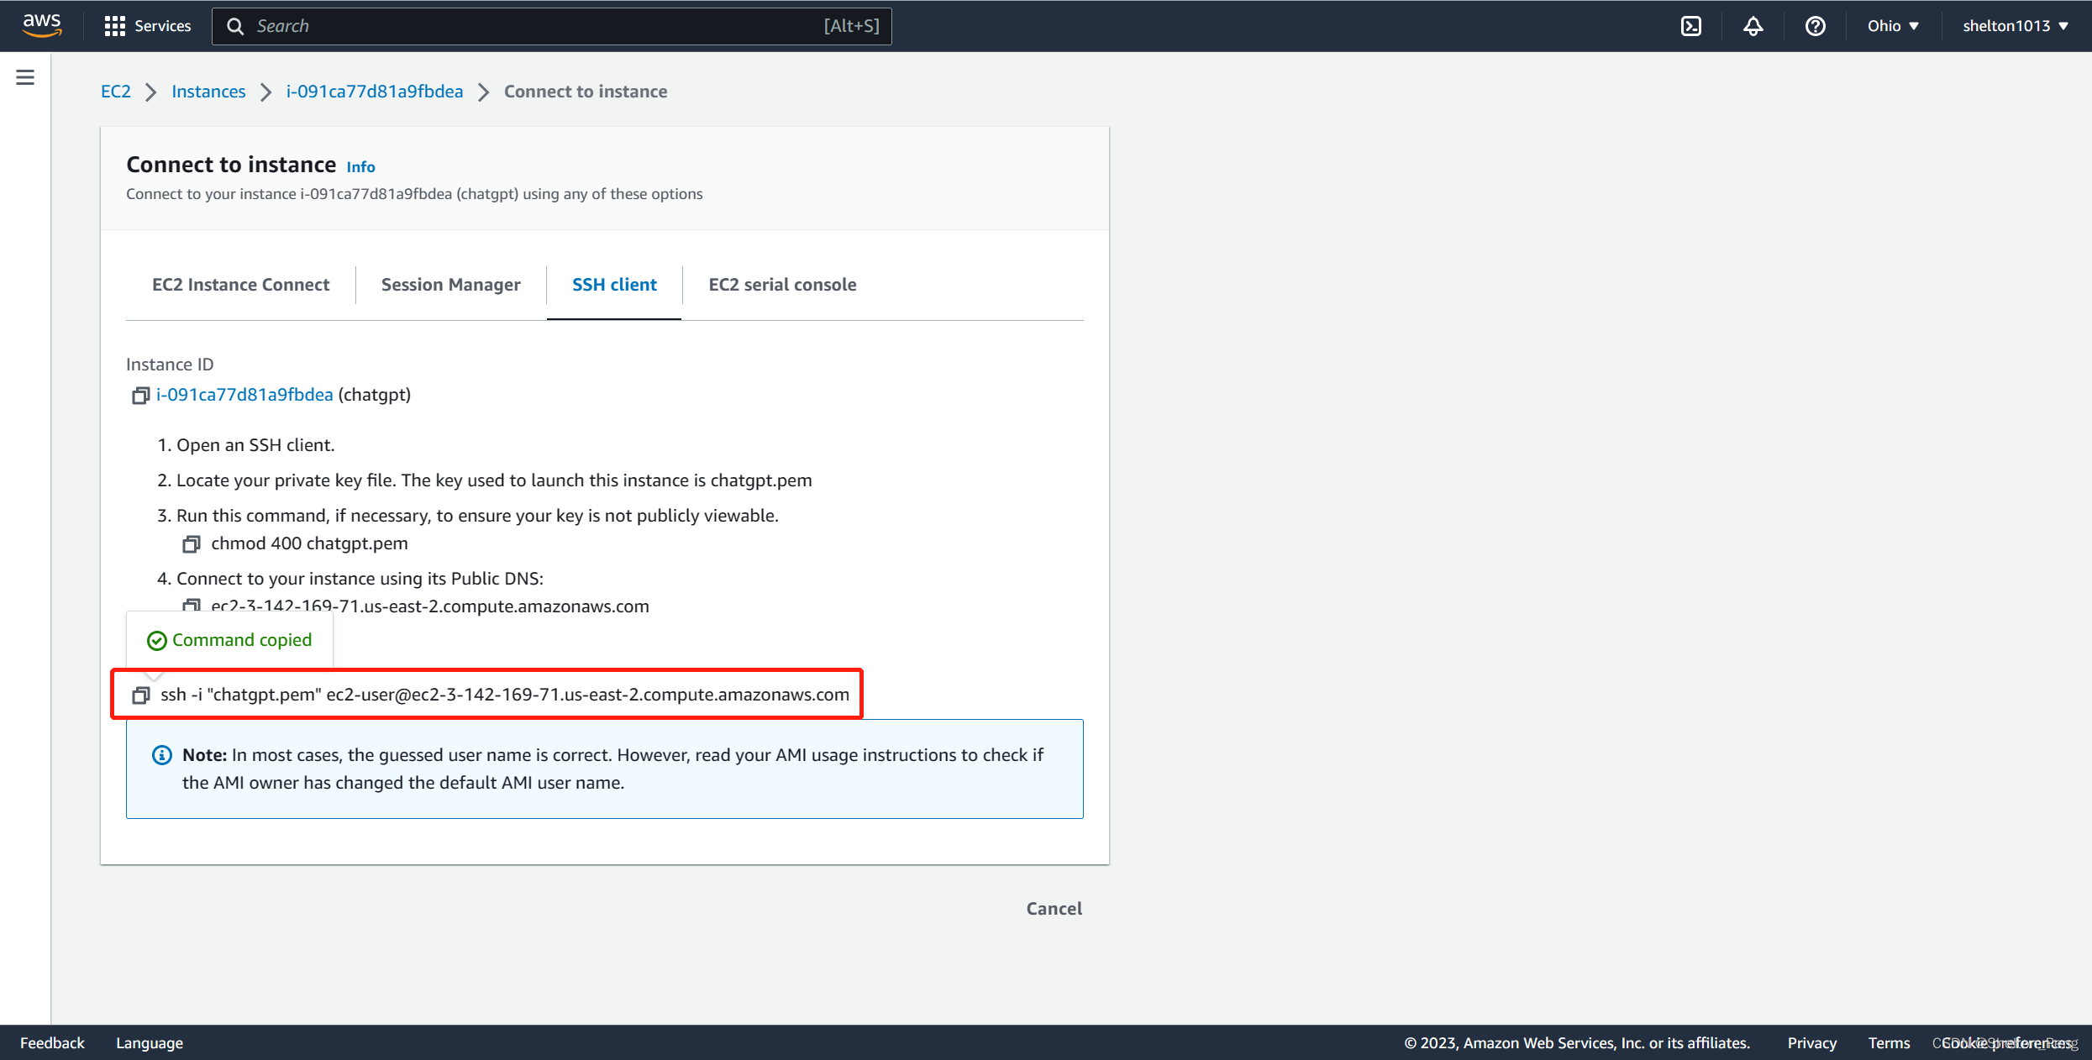Screen dimensions: 2092x1060
Task: Click the search magnifier icon
Action: click(236, 26)
